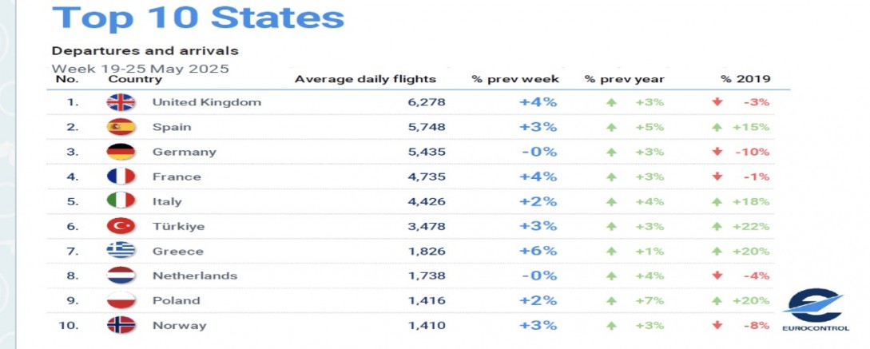Screen dimensions: 870x349
Task: Click the % 2019 column header
Action: 745,79
